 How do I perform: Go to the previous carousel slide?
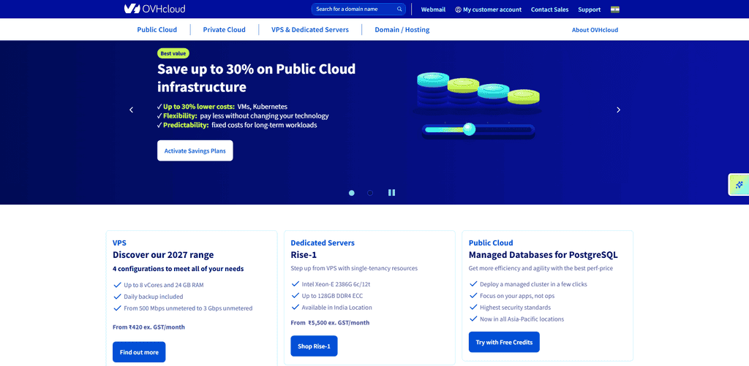132,110
